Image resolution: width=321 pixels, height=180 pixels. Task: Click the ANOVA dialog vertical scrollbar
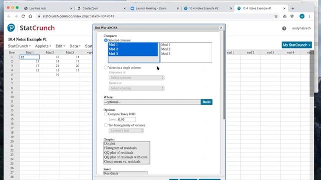click(x=224, y=75)
